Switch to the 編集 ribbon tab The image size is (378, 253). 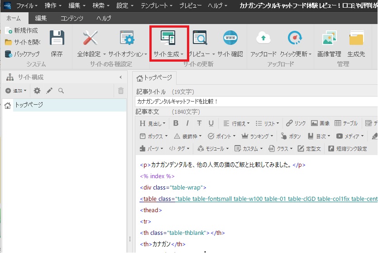coord(41,18)
